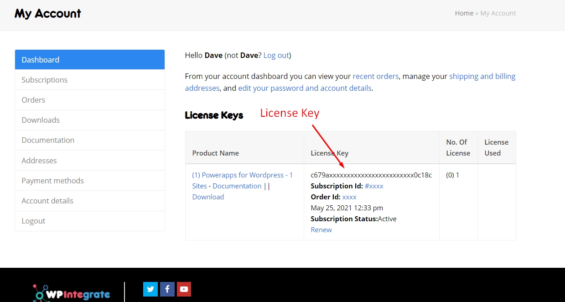Click the My Account page title
Screen dimensions: 565x302
pyautogui.click(x=47, y=14)
